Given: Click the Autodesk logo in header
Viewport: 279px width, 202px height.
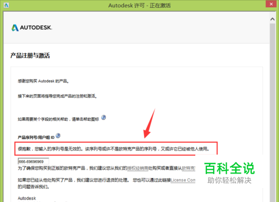Looking at the screenshot, I should coord(32,28).
